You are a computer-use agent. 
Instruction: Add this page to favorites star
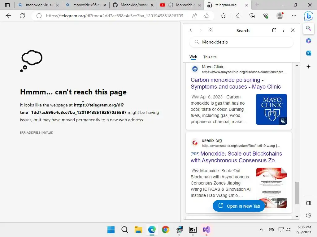pos(206,16)
